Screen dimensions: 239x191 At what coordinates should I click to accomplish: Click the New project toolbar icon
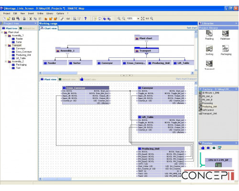pyautogui.click(x=4, y=19)
